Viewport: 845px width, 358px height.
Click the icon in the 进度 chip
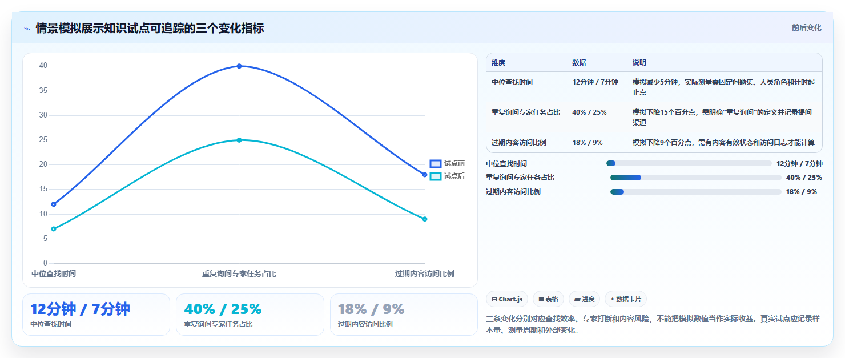tap(577, 299)
